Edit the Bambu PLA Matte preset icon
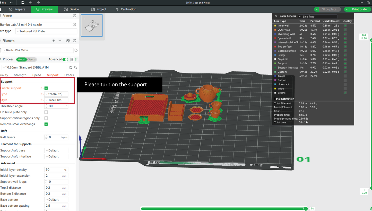 pos(76,50)
